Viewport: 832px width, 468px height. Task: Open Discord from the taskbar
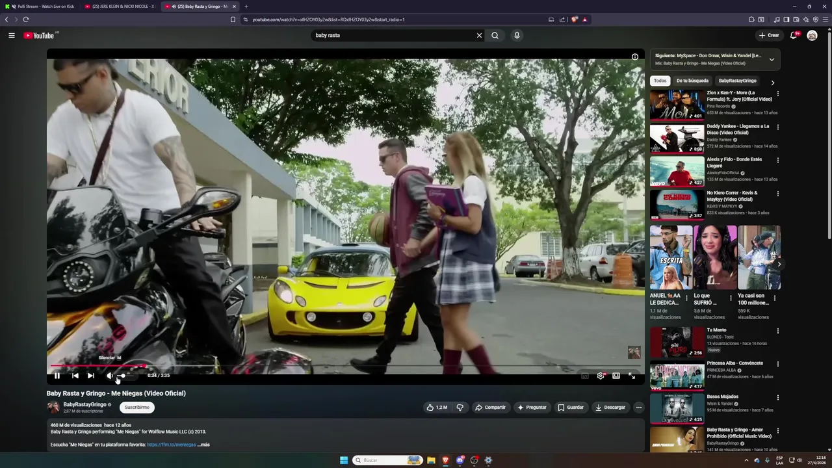point(460,460)
